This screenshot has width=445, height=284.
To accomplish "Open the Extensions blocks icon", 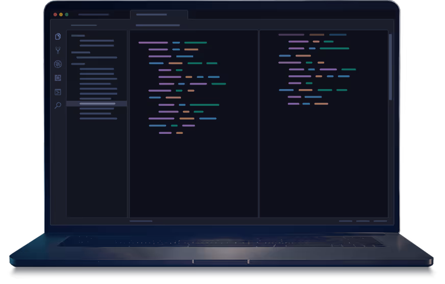I will click(58, 78).
